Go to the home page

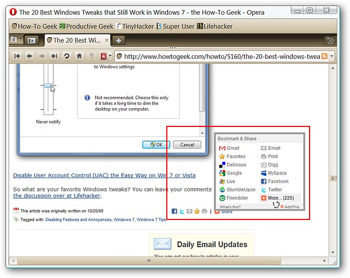pyautogui.click(x=79, y=56)
